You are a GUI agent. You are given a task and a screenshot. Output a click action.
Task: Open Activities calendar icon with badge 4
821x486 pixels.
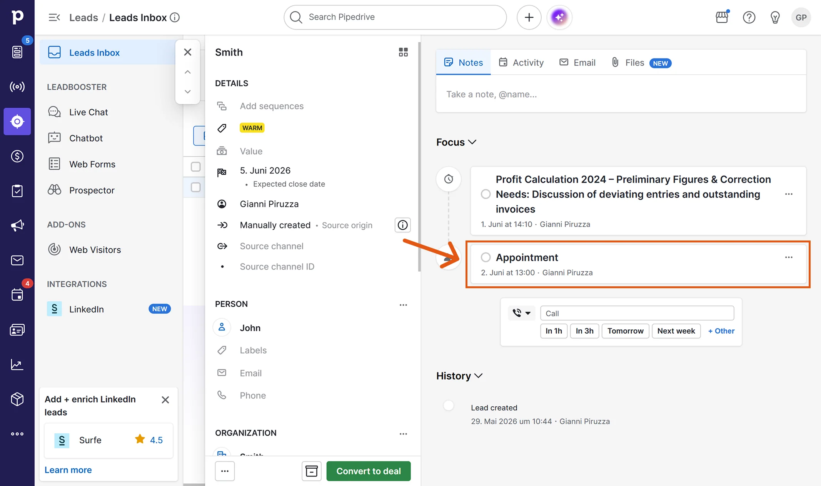click(17, 295)
